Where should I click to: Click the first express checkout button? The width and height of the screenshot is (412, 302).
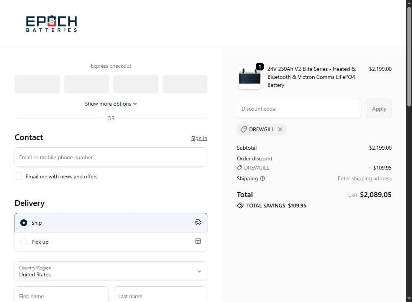pos(37,84)
